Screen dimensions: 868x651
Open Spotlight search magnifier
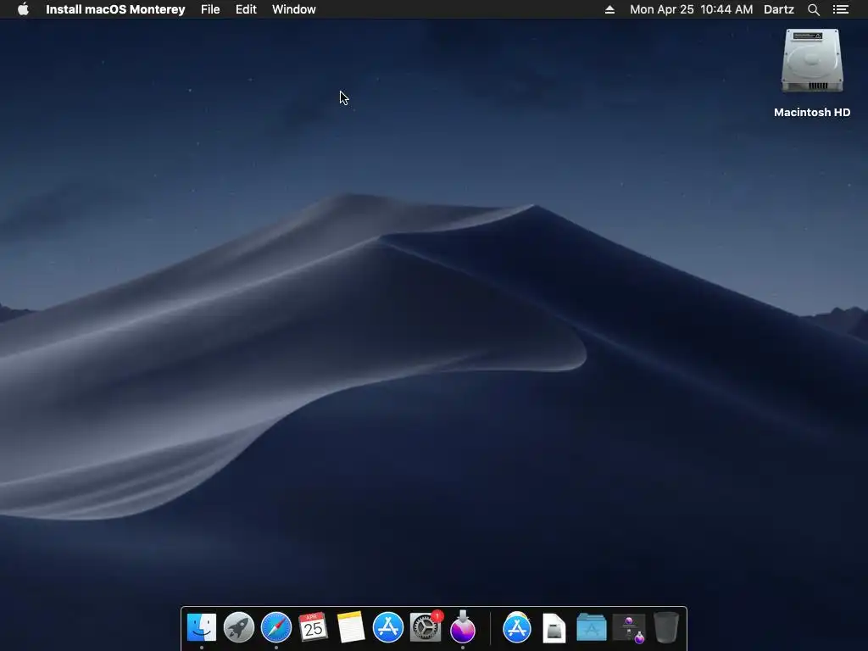tap(813, 9)
